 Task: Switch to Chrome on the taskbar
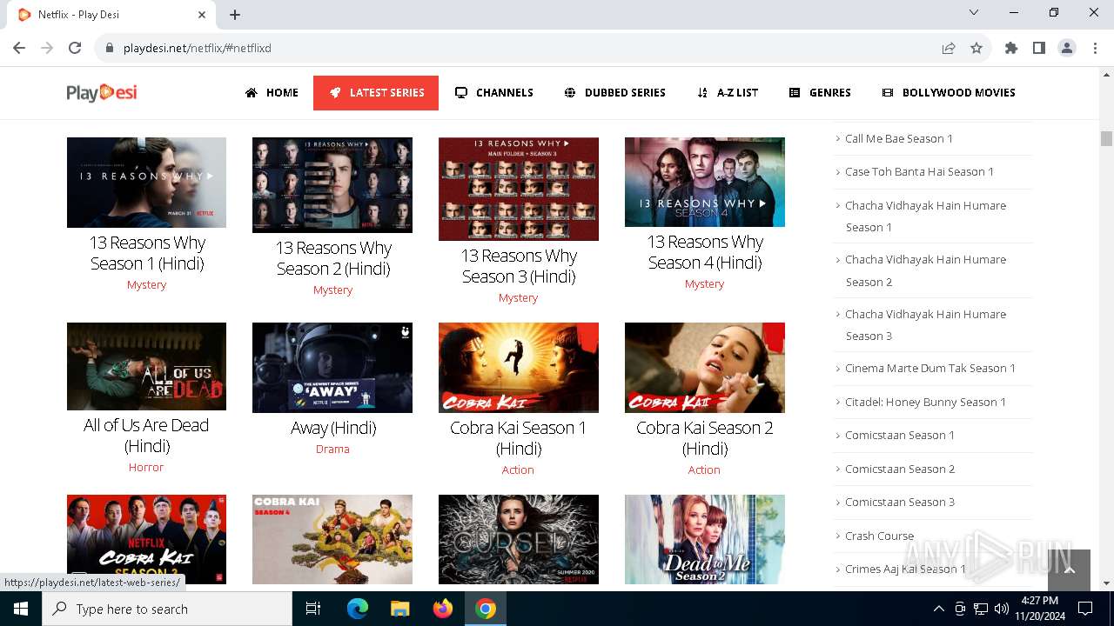click(x=486, y=609)
